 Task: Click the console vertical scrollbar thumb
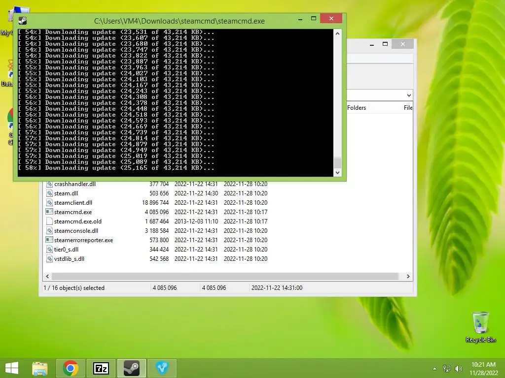337,162
